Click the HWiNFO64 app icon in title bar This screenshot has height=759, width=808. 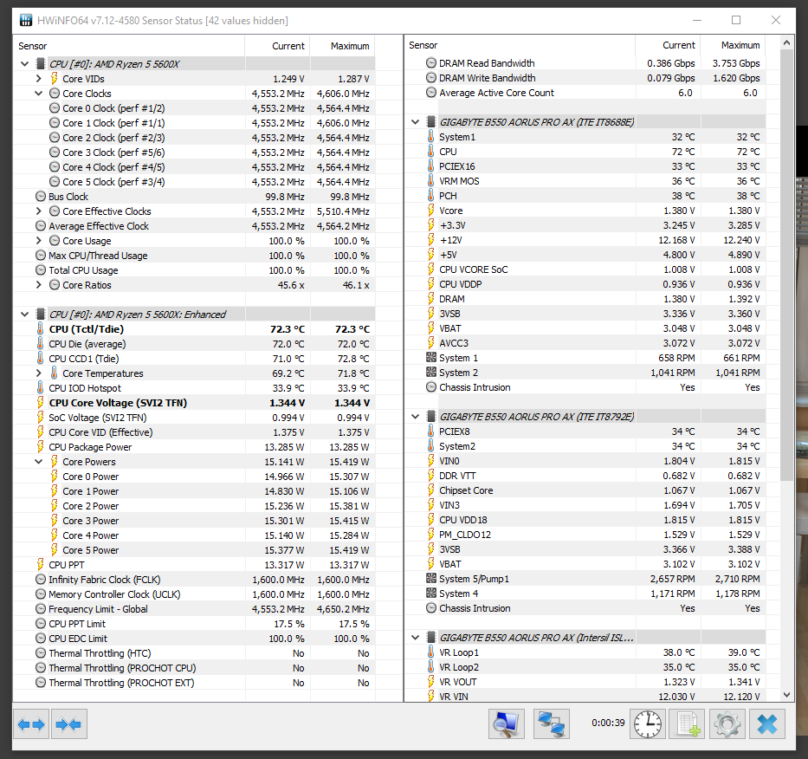[26, 21]
